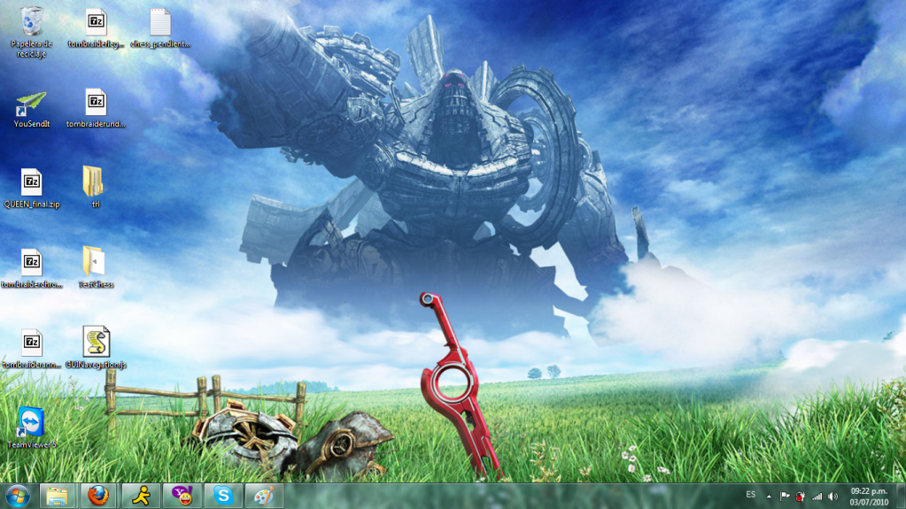906x509 pixels.
Task: Open Skype from the taskbar
Action: (x=222, y=495)
